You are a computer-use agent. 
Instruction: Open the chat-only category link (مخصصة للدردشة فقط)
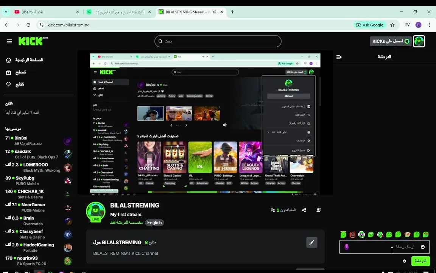[126, 223]
